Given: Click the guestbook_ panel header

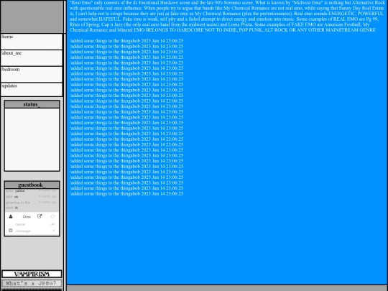Looking at the screenshot, I should [32, 185].
